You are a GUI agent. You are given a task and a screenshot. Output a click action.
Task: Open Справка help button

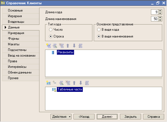coord(153,117)
